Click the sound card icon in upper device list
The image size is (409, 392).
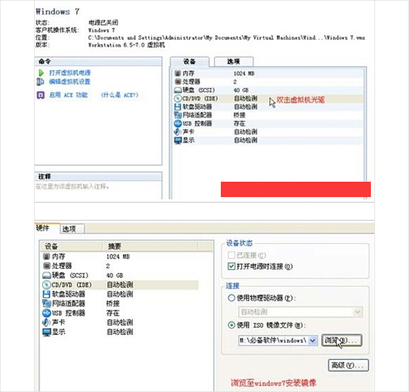[177, 132]
